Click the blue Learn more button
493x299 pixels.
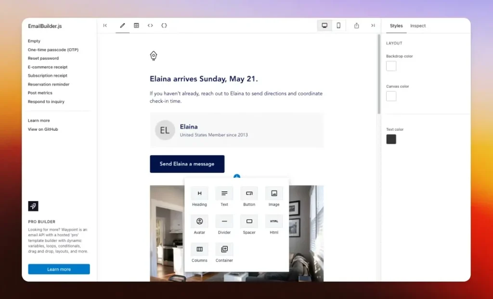point(59,269)
